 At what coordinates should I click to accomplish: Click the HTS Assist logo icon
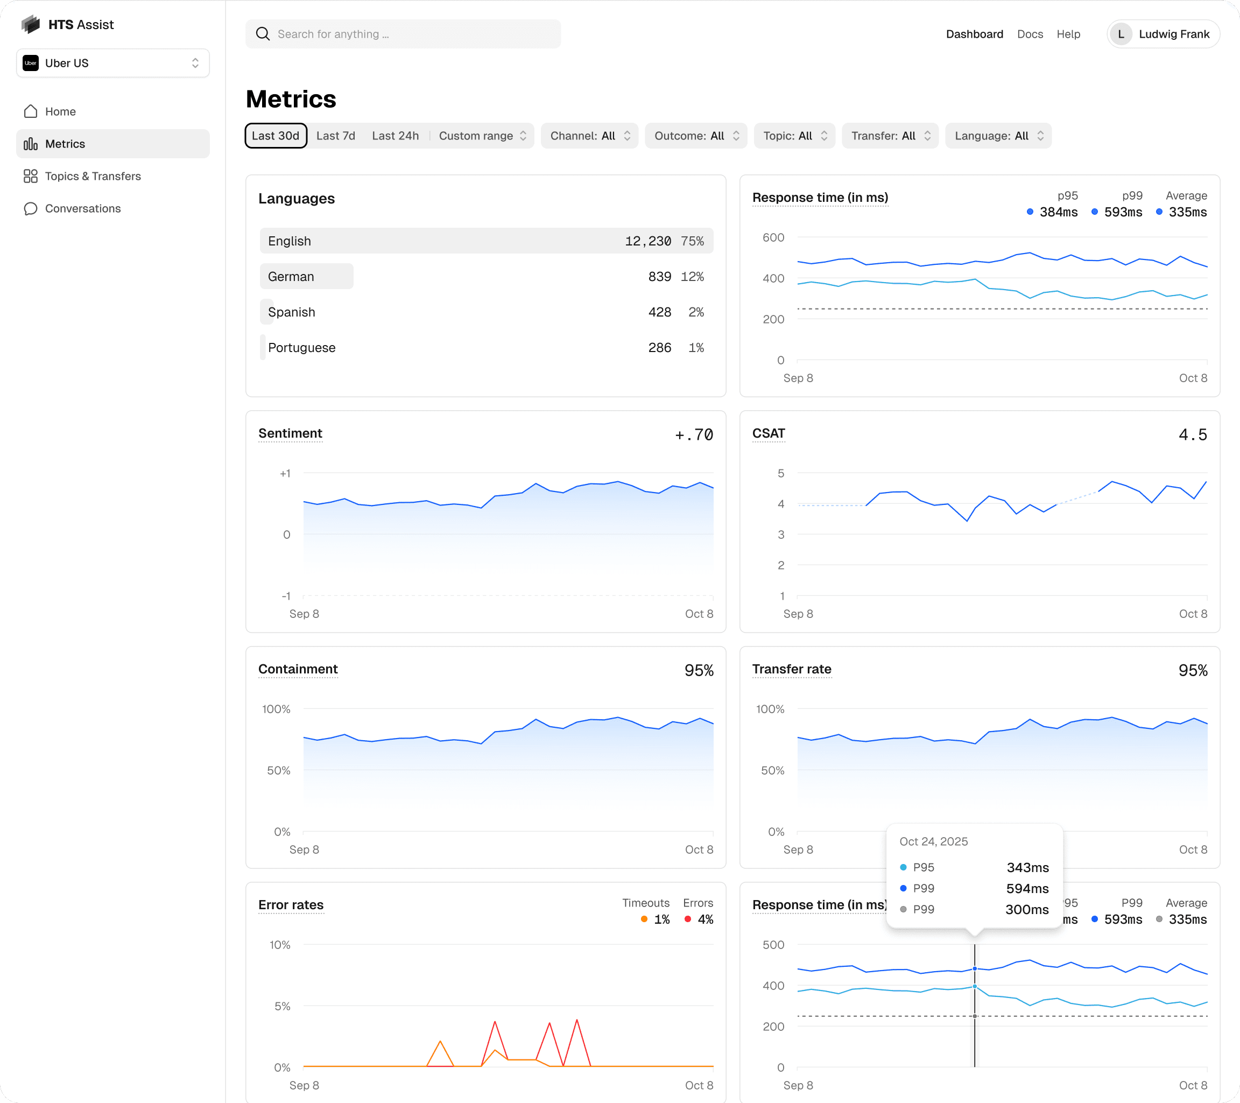click(30, 24)
